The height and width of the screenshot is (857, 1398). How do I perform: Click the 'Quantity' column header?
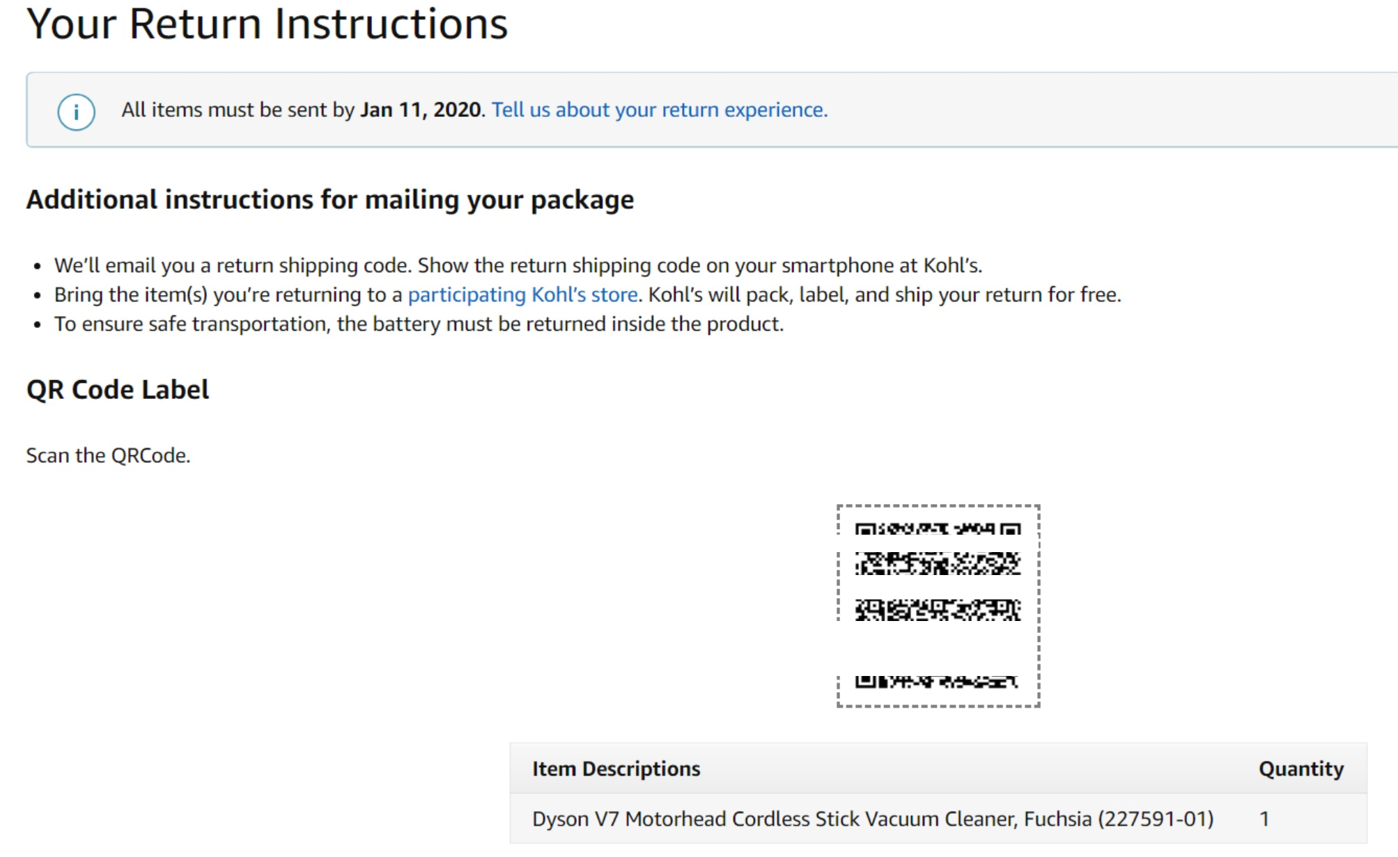pyautogui.click(x=1300, y=769)
